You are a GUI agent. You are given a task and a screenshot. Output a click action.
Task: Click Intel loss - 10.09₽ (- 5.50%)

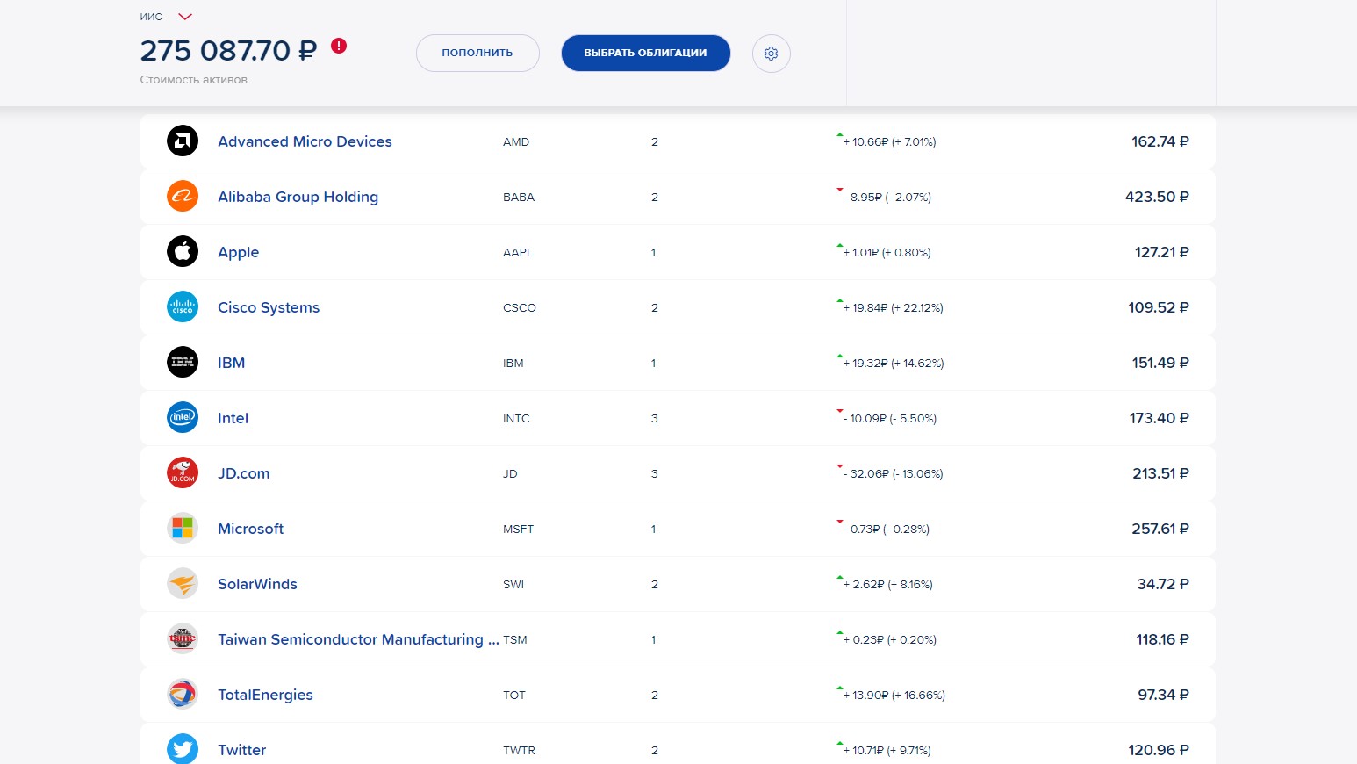coord(890,418)
